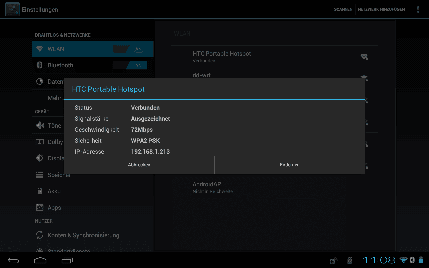Click the Verbunden status value in dialog
The image size is (429, 268).
click(145, 108)
